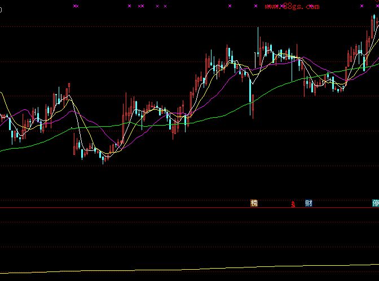This screenshot has height=281, width=379.
Task: Click the red dollar sign marker
Action: pyautogui.click(x=293, y=204)
